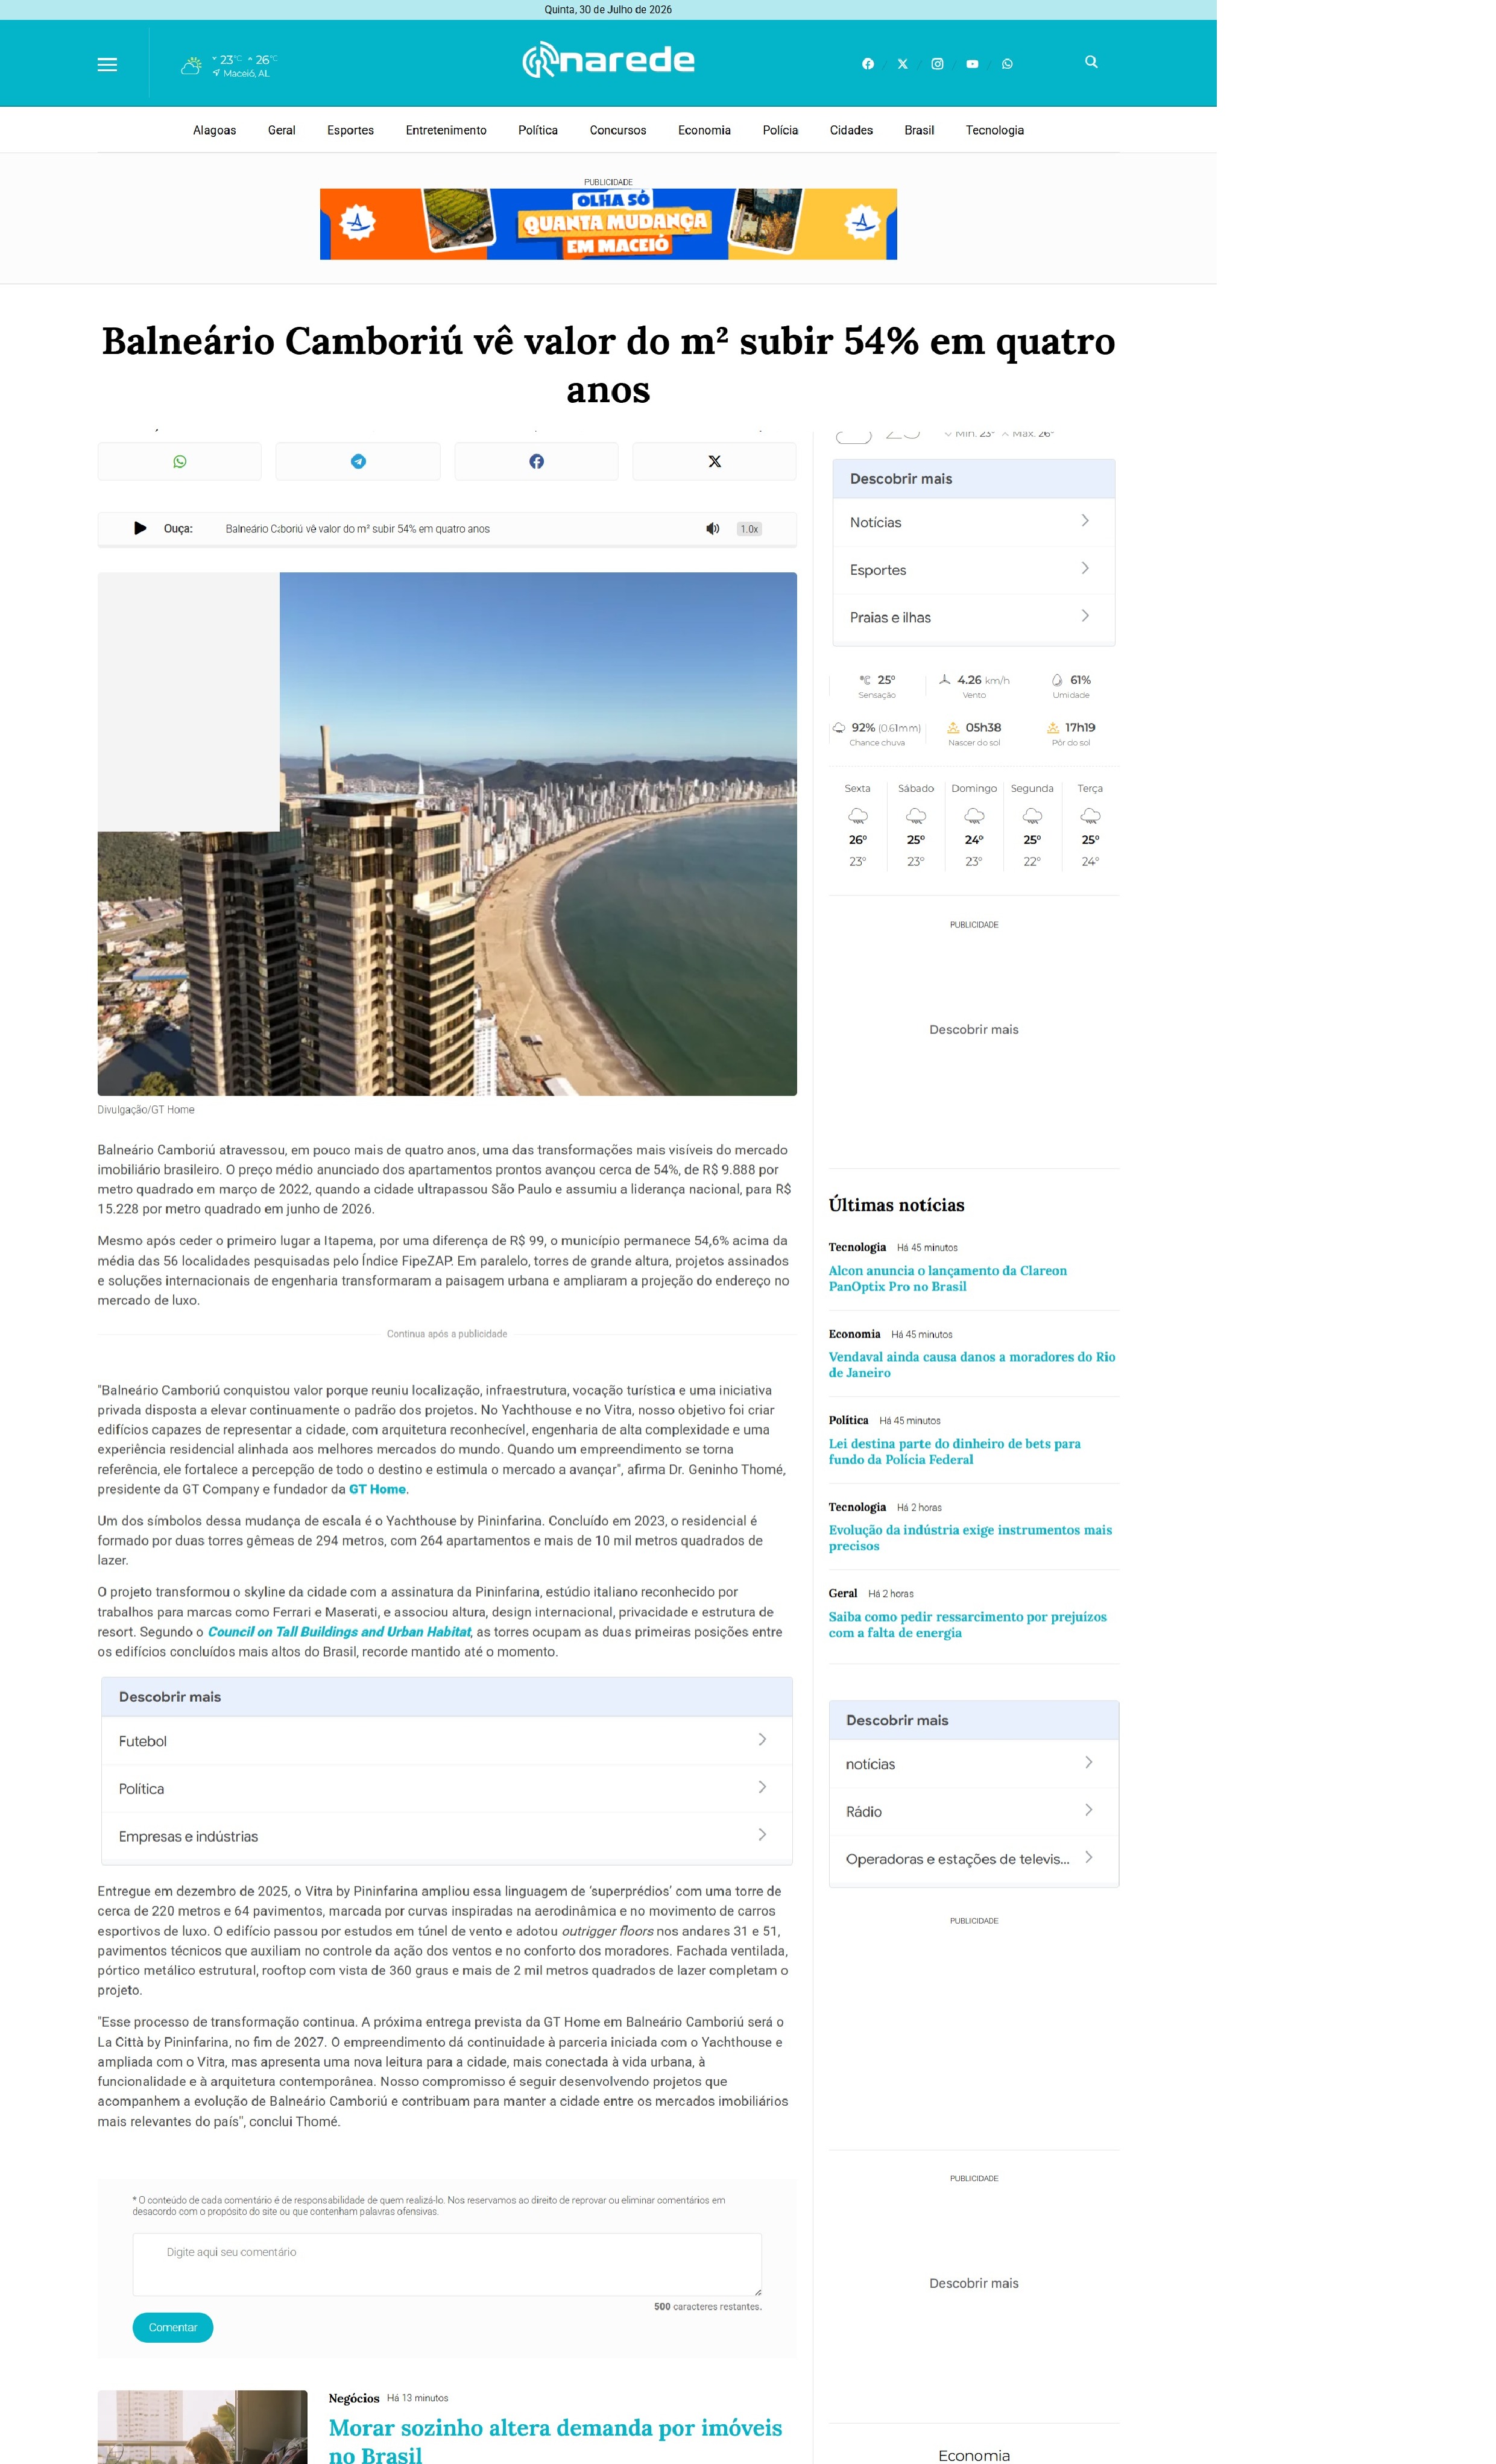Click the Narede logo

(x=608, y=60)
